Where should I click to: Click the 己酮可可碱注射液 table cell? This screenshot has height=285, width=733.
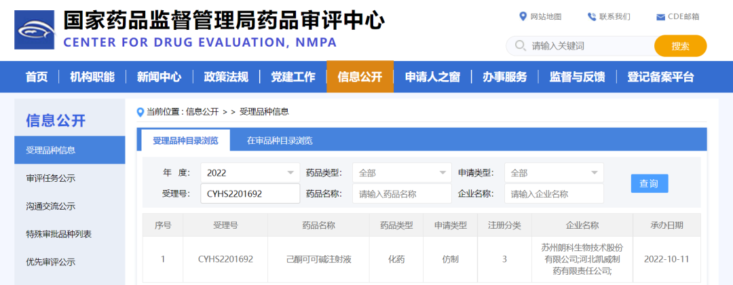(x=318, y=259)
